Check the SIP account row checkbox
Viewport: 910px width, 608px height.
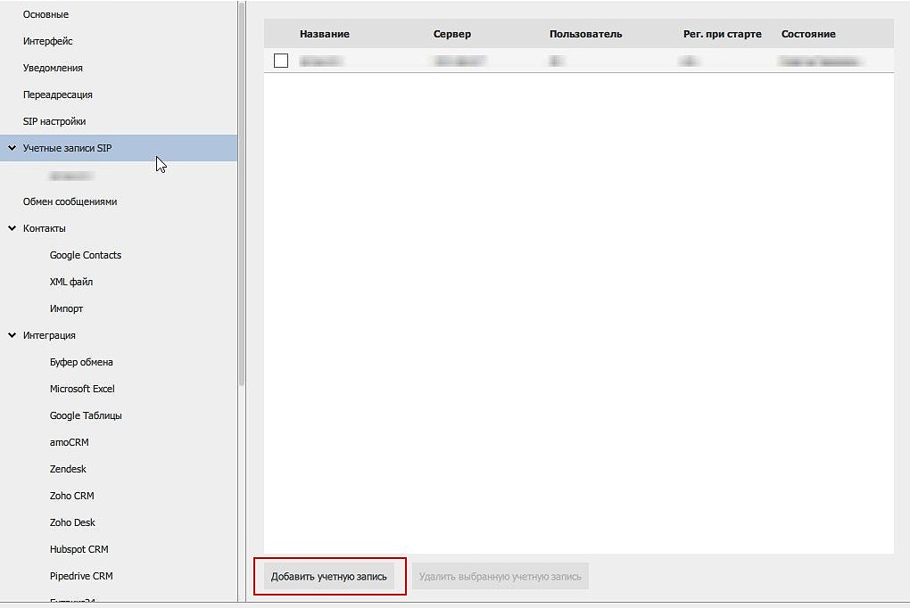[x=281, y=61]
